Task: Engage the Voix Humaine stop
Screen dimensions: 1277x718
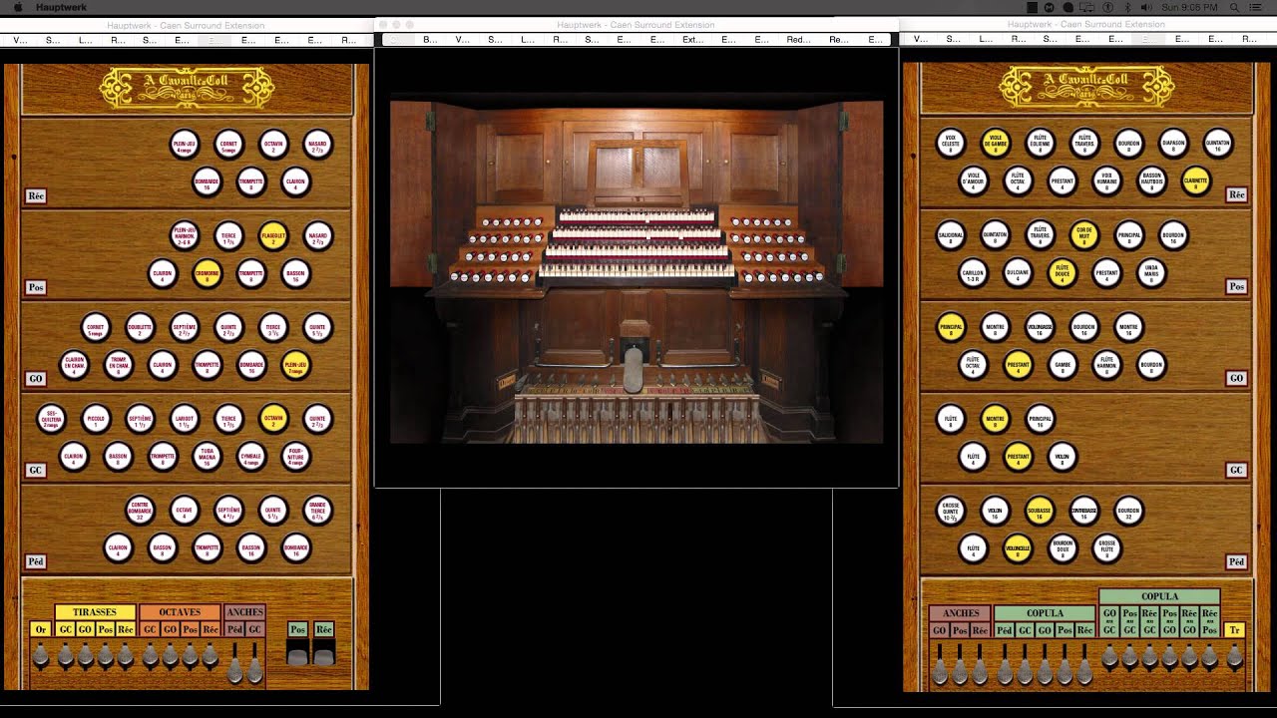Action: click(1106, 181)
